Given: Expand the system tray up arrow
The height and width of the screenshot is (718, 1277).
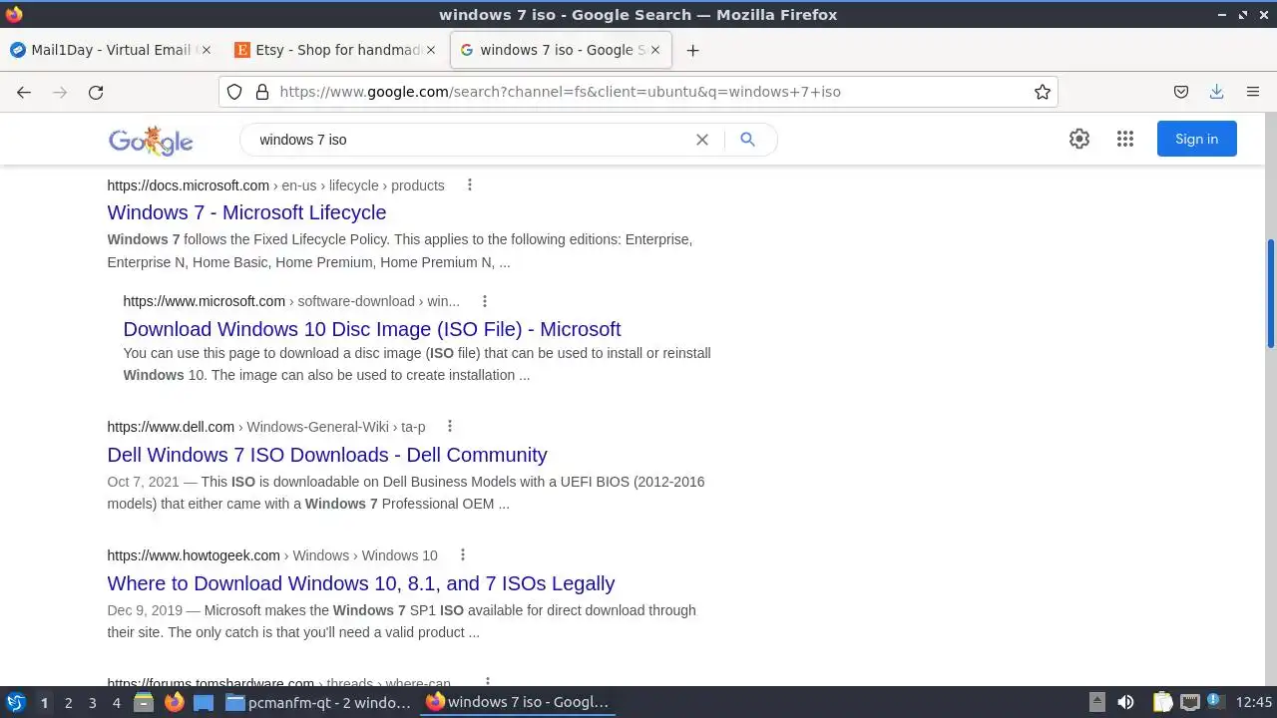Looking at the screenshot, I should (x=1097, y=702).
